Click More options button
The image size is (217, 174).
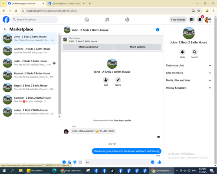point(138,47)
